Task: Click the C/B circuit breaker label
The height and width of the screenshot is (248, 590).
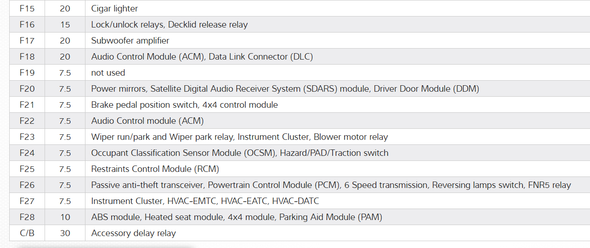Action: [27, 233]
